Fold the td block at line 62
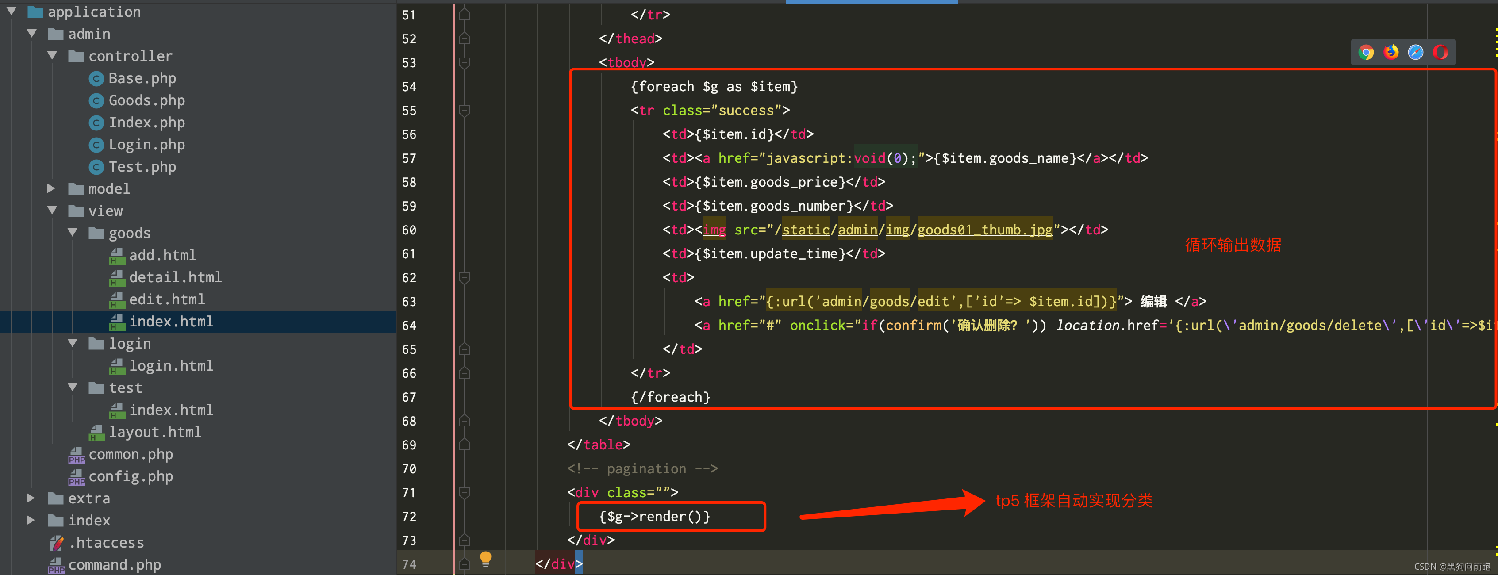This screenshot has width=1498, height=575. point(464,278)
